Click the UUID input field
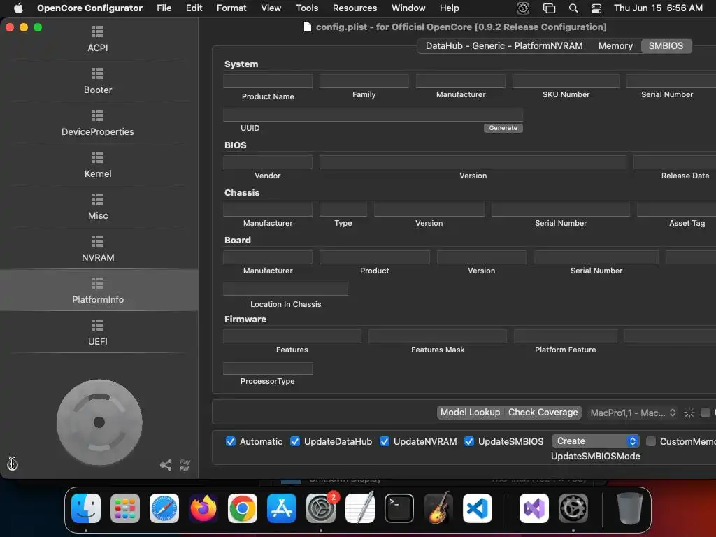The image size is (716, 537). pos(373,115)
